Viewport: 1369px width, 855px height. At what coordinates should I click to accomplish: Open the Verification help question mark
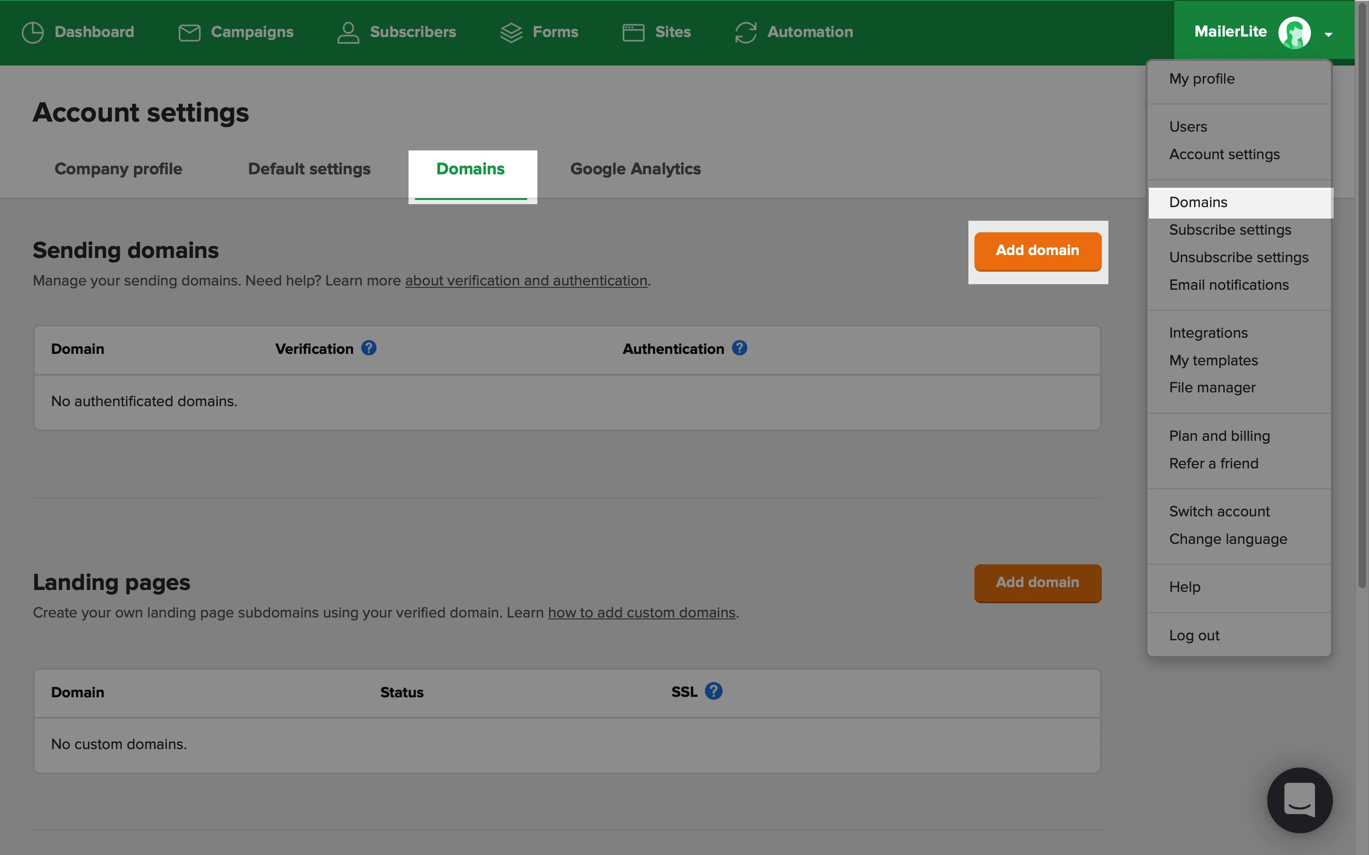coord(369,348)
